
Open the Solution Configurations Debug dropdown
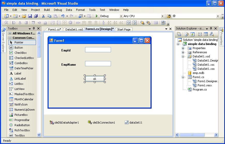[x=121, y=16]
